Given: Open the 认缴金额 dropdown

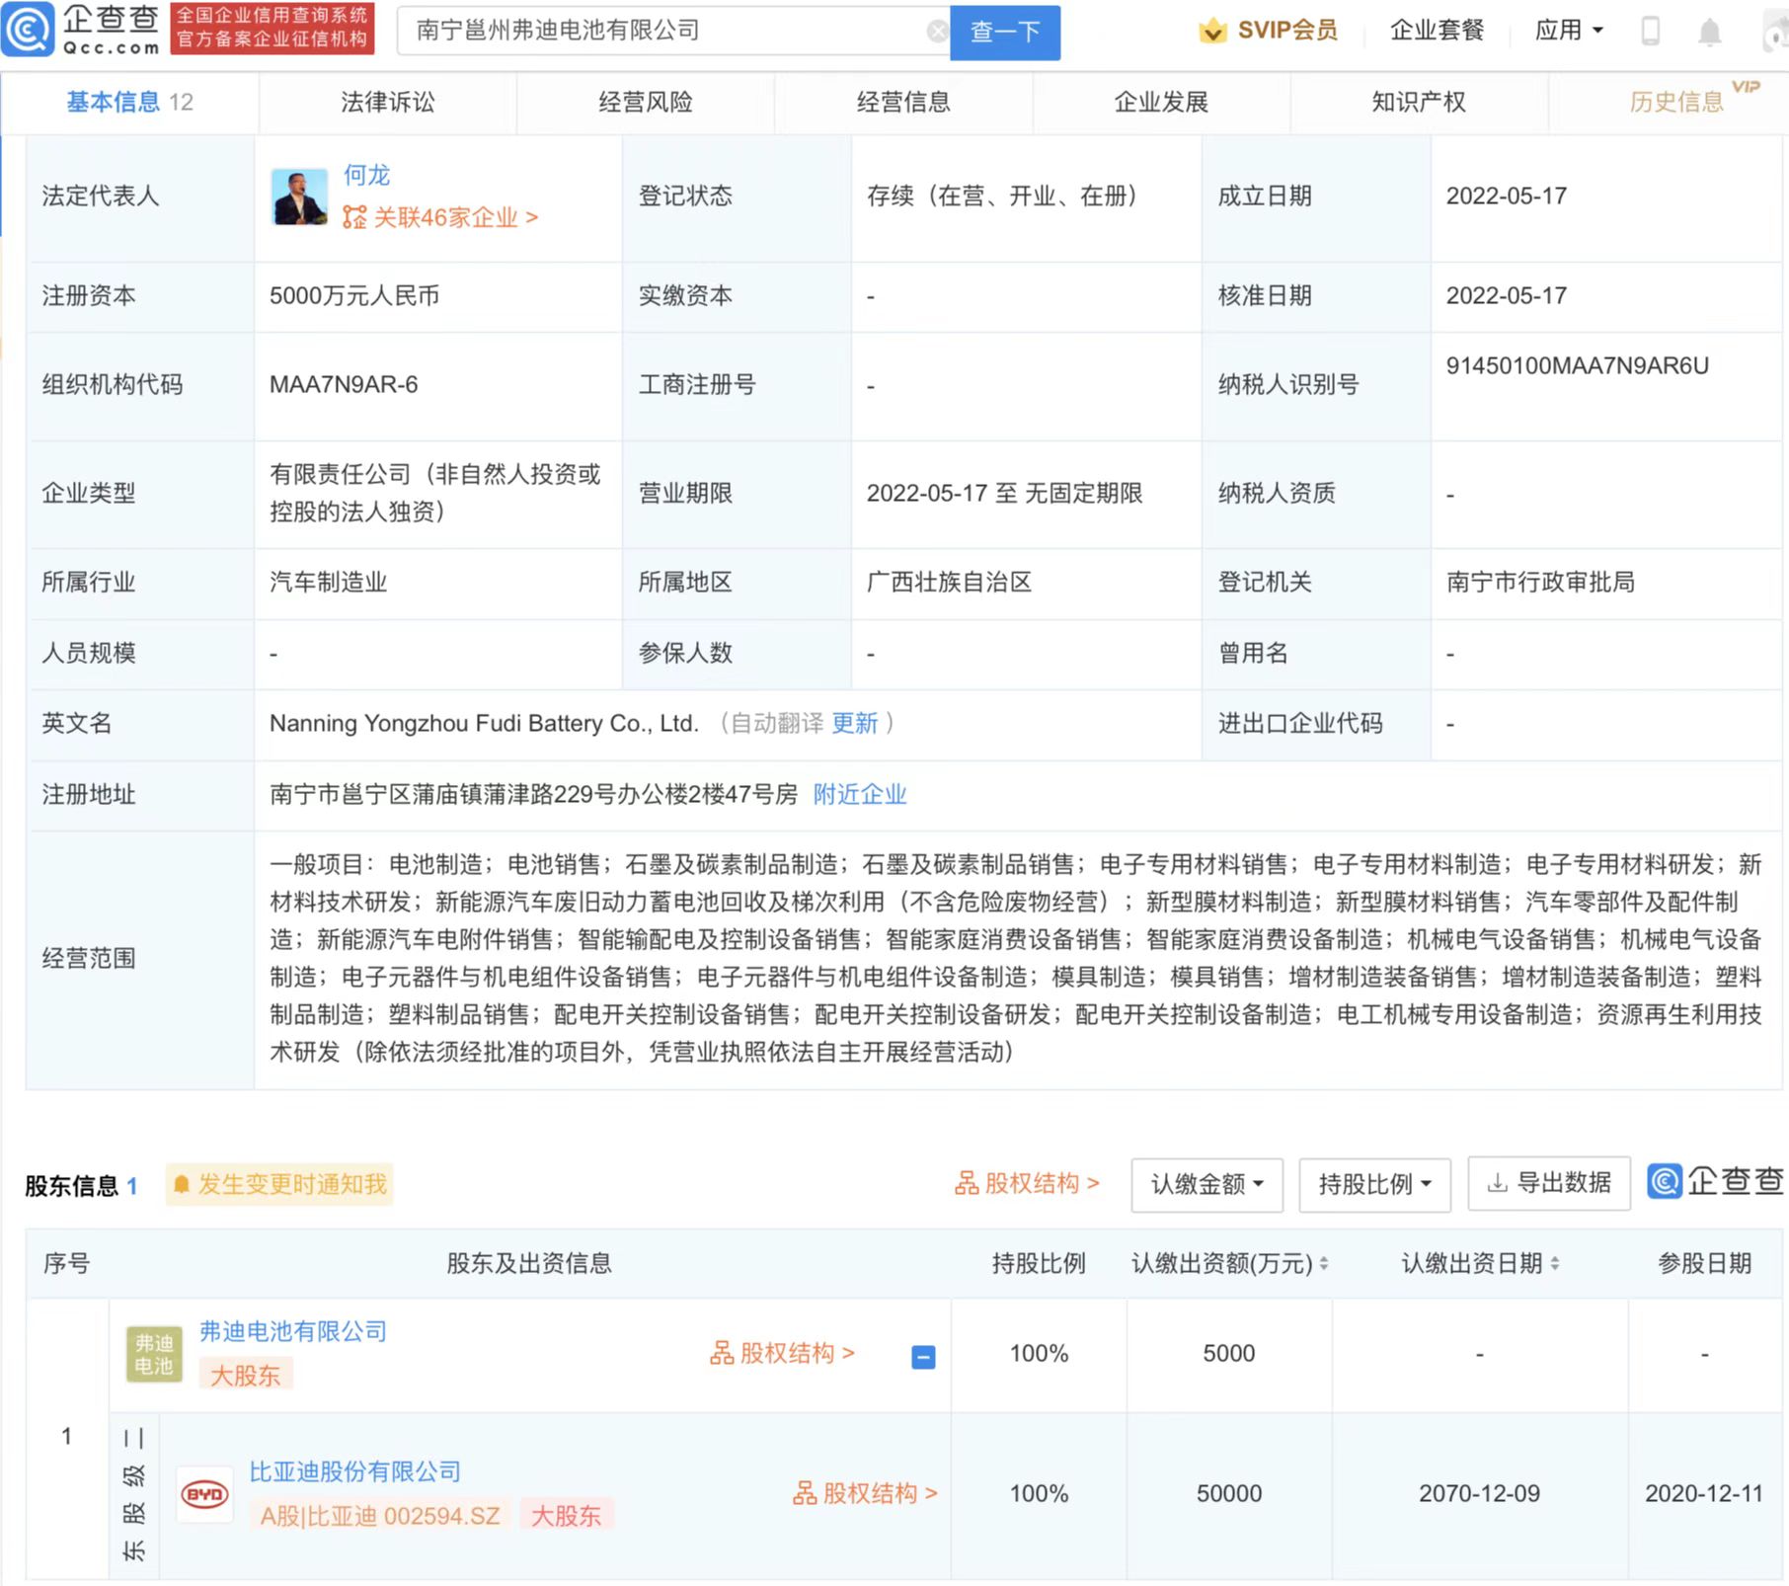Looking at the screenshot, I should point(1206,1184).
